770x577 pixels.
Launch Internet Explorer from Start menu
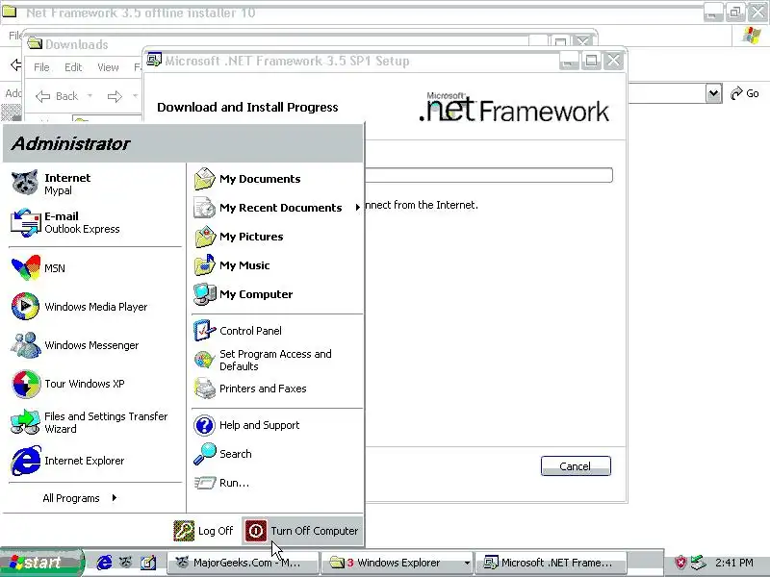coord(95,461)
